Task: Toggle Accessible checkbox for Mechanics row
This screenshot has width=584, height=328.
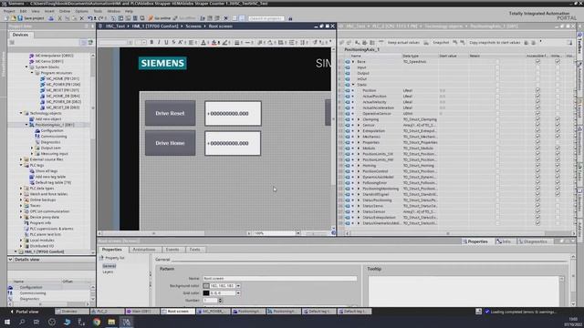Action: (537, 137)
